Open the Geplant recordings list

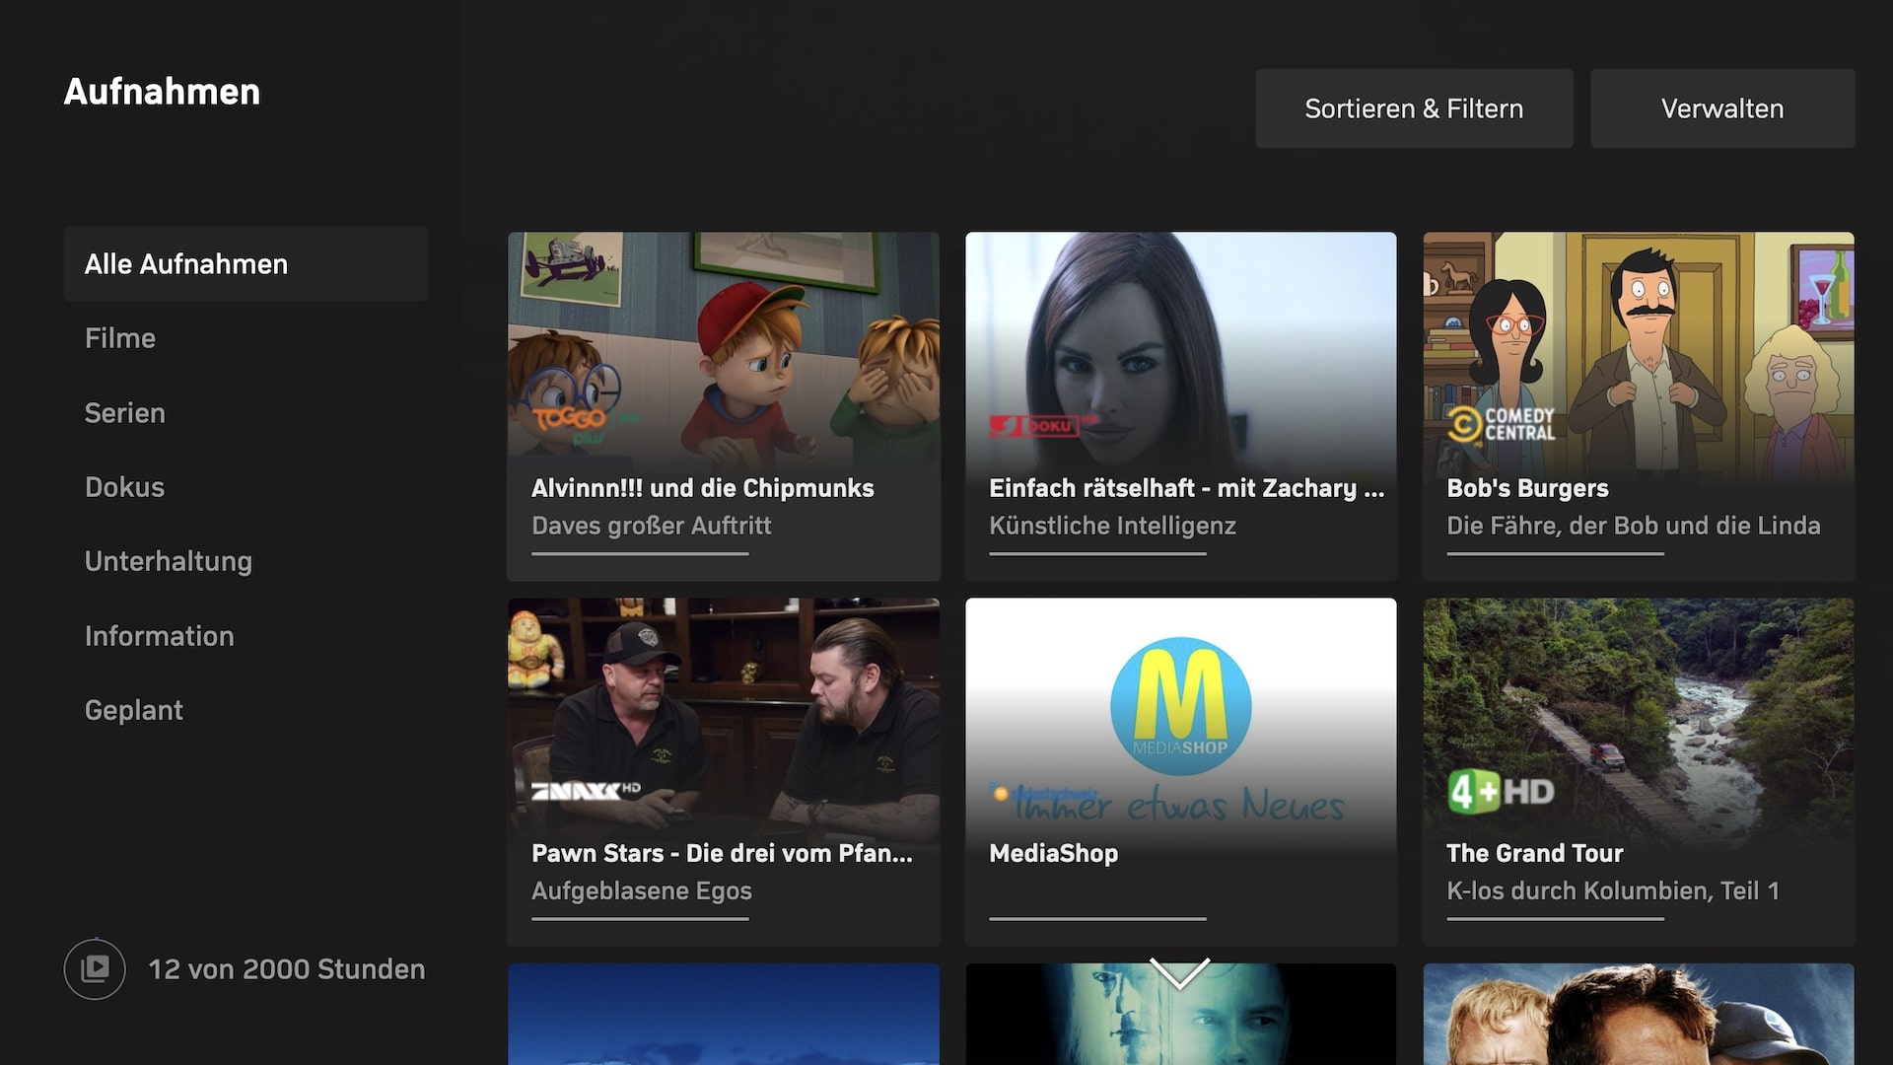[134, 710]
